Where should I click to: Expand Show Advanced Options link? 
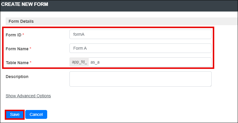tap(28, 96)
